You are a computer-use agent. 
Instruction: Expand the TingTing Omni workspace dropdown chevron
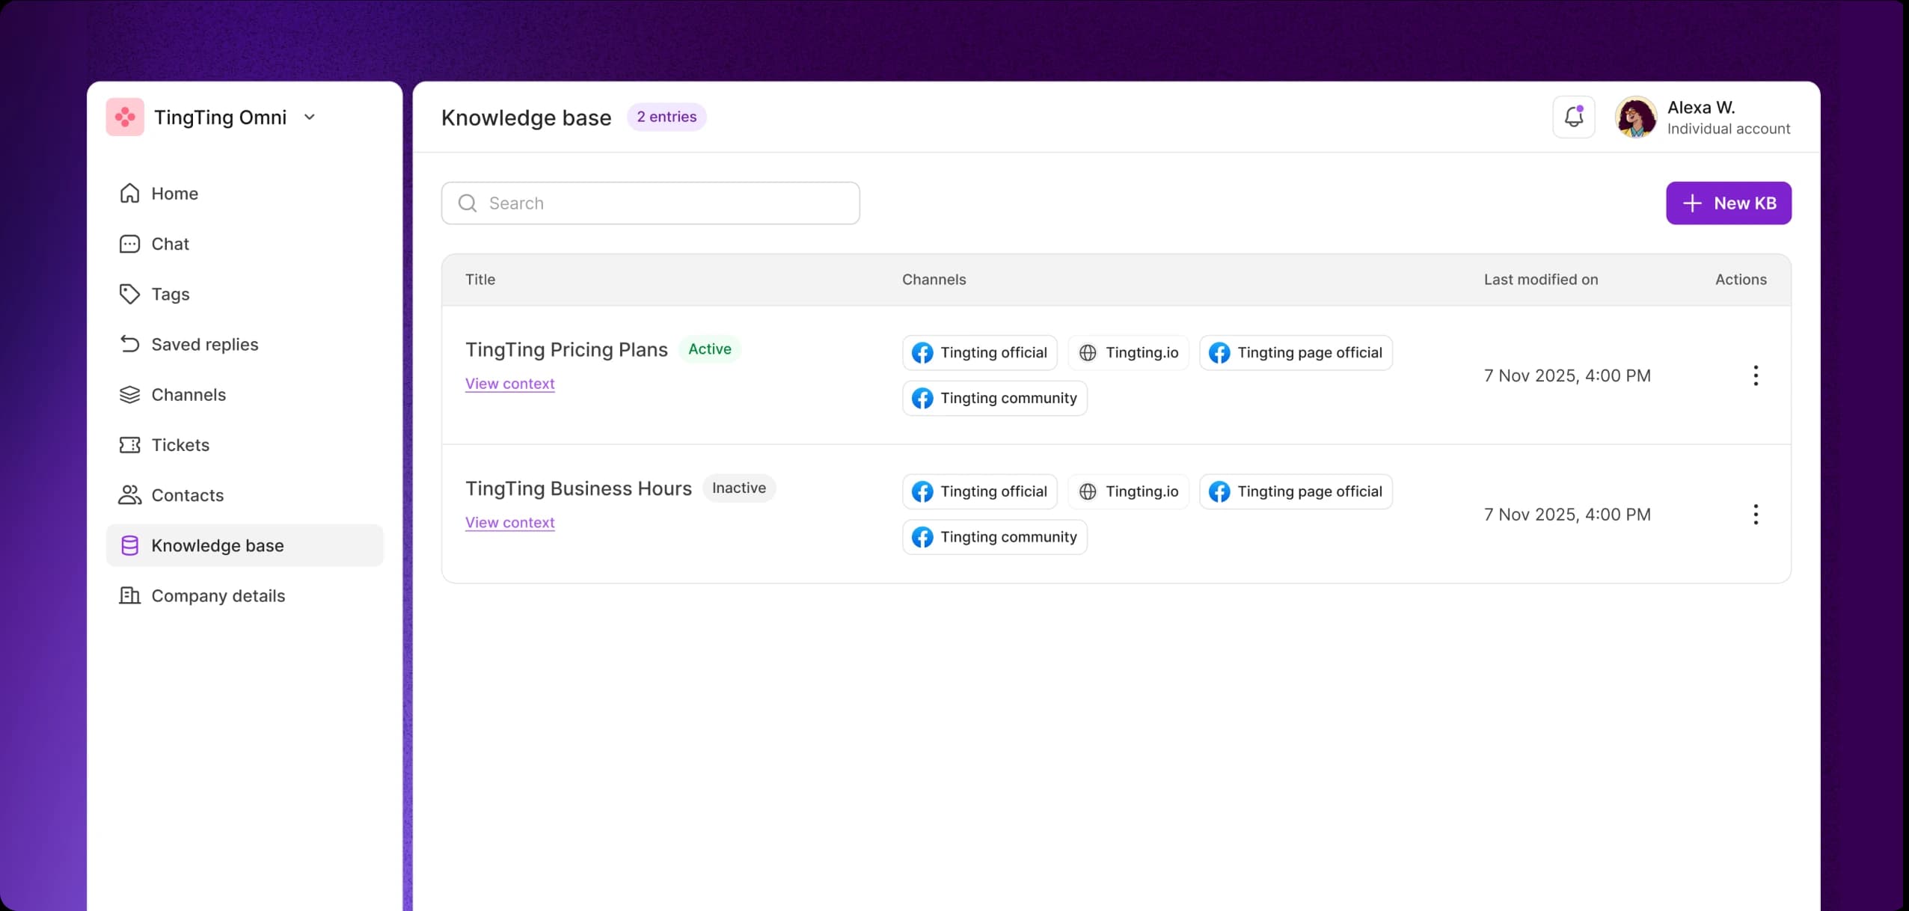310,117
